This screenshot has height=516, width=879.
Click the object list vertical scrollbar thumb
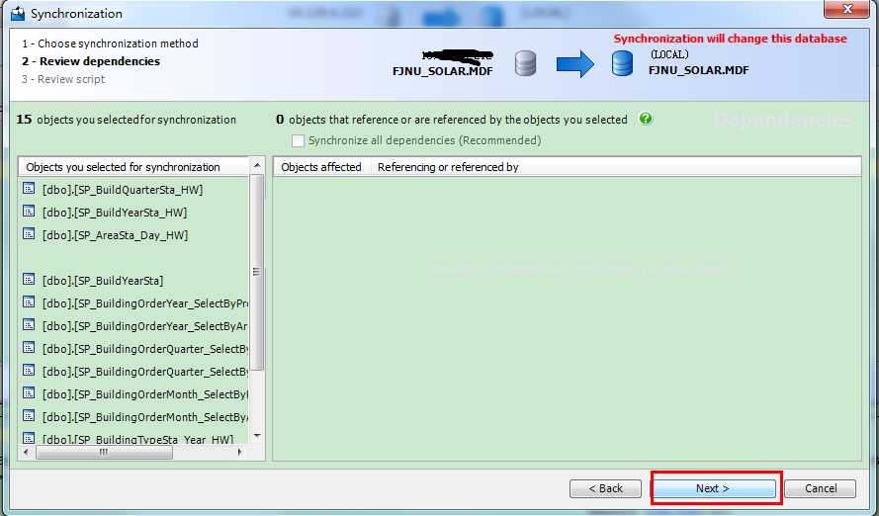(x=257, y=272)
